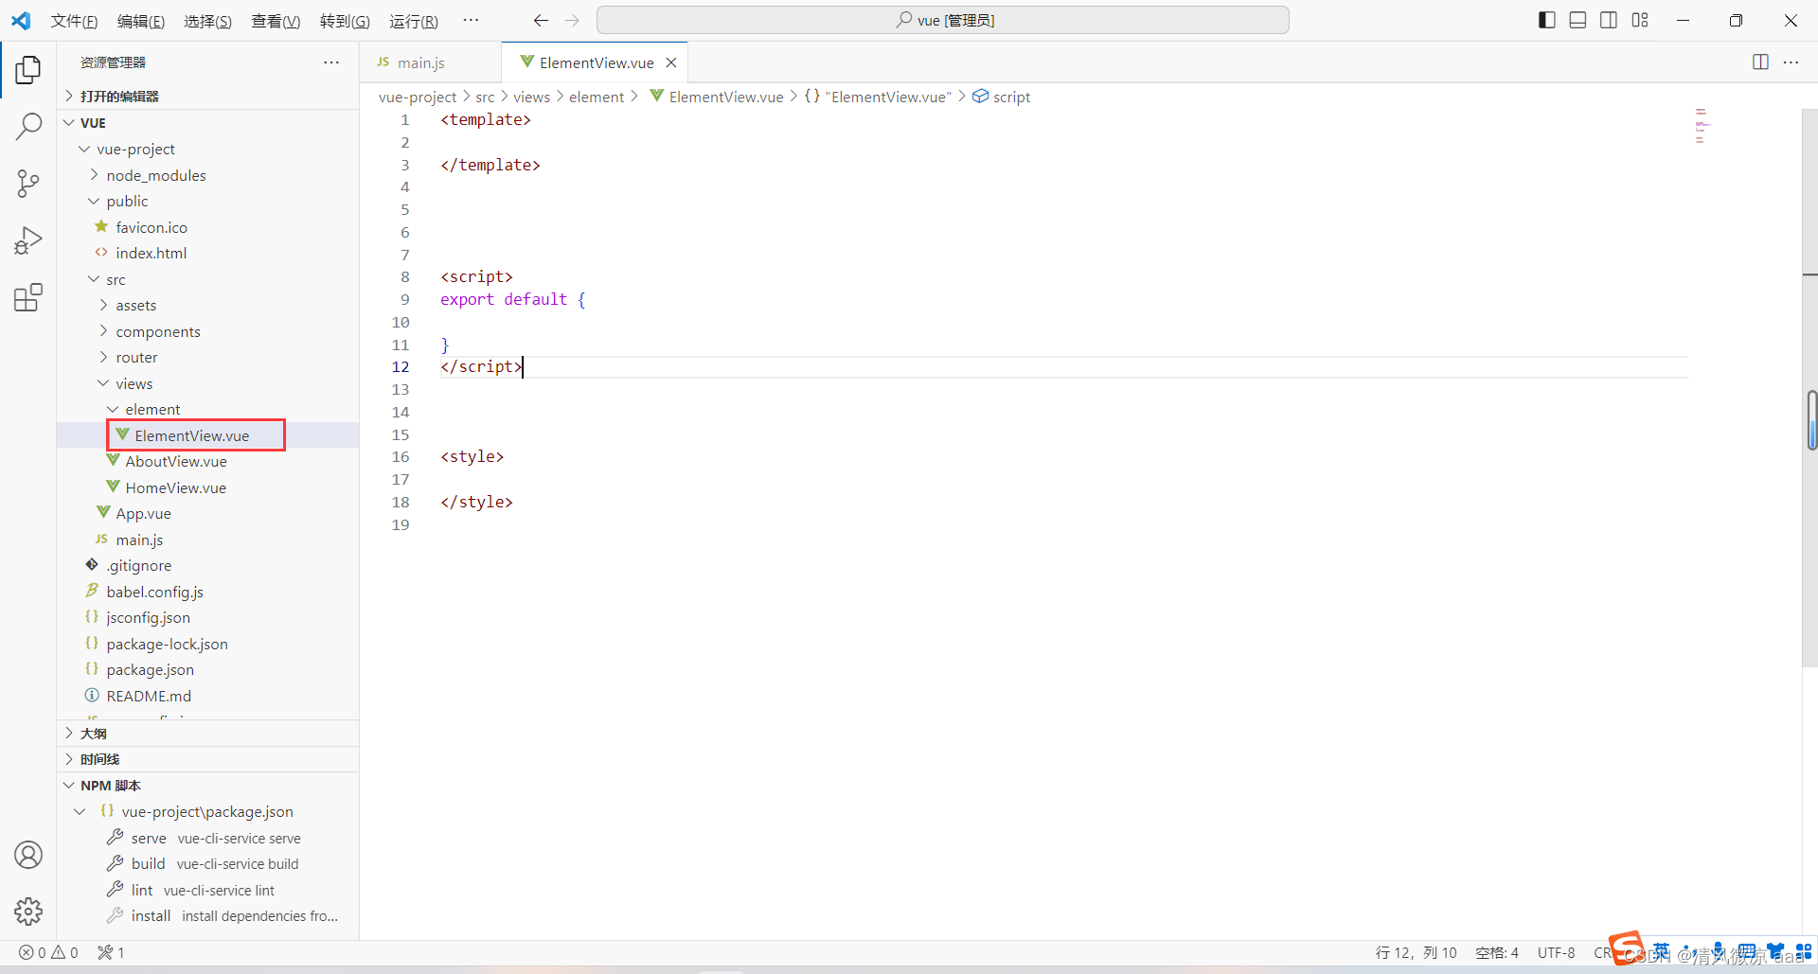The width and height of the screenshot is (1818, 974).
Task: Switch to the main.js editor tab
Action: click(430, 62)
